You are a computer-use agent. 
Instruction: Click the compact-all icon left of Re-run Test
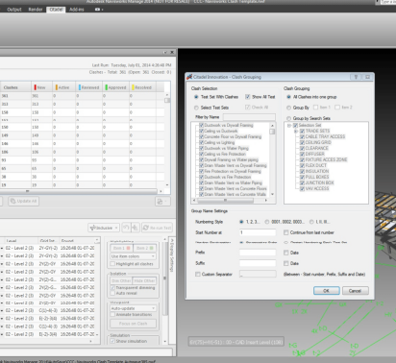(x=135, y=228)
